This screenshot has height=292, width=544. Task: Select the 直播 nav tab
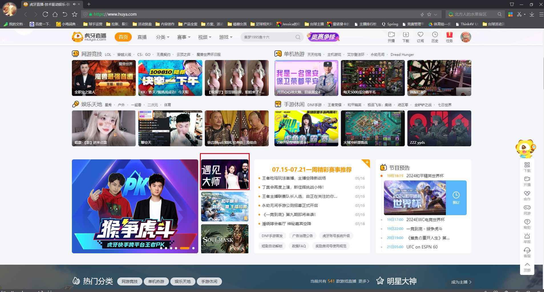(142, 37)
